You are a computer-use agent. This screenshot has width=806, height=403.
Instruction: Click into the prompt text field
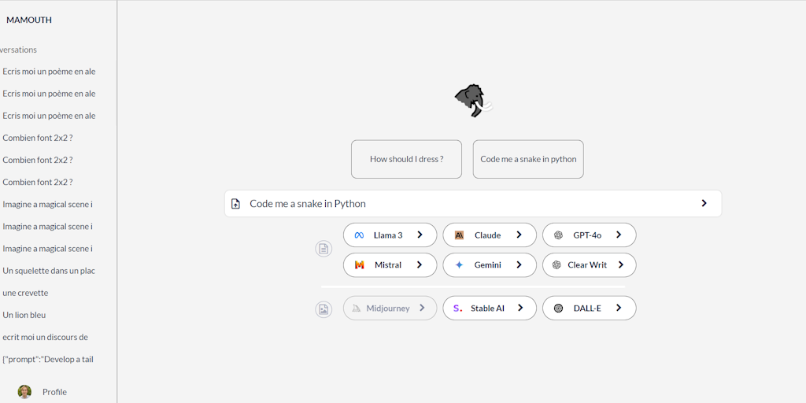point(464,204)
